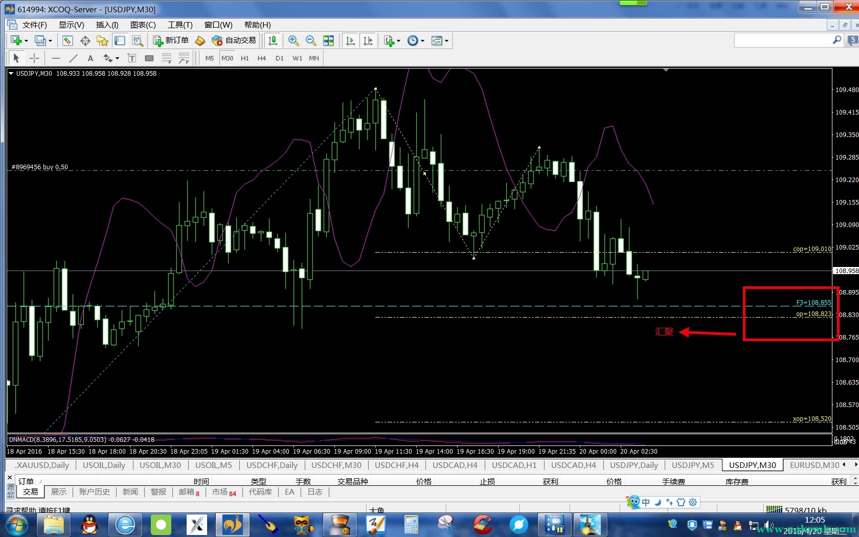
Task: Launch MetaEditor via the yellow book icon
Action: pos(200,40)
